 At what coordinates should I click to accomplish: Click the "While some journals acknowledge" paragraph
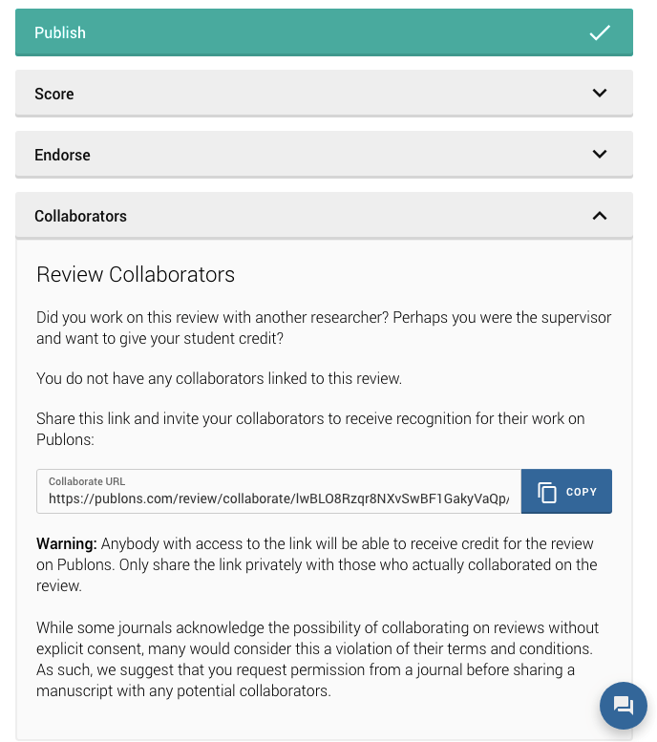click(318, 659)
